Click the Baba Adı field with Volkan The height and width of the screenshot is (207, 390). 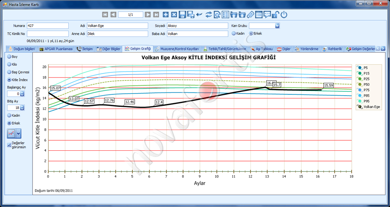click(x=197, y=34)
